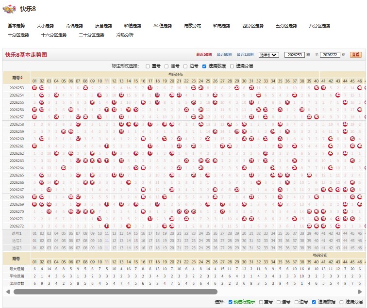
Task: Click the horizontal scrollbar thumb
Action: click(x=116, y=292)
